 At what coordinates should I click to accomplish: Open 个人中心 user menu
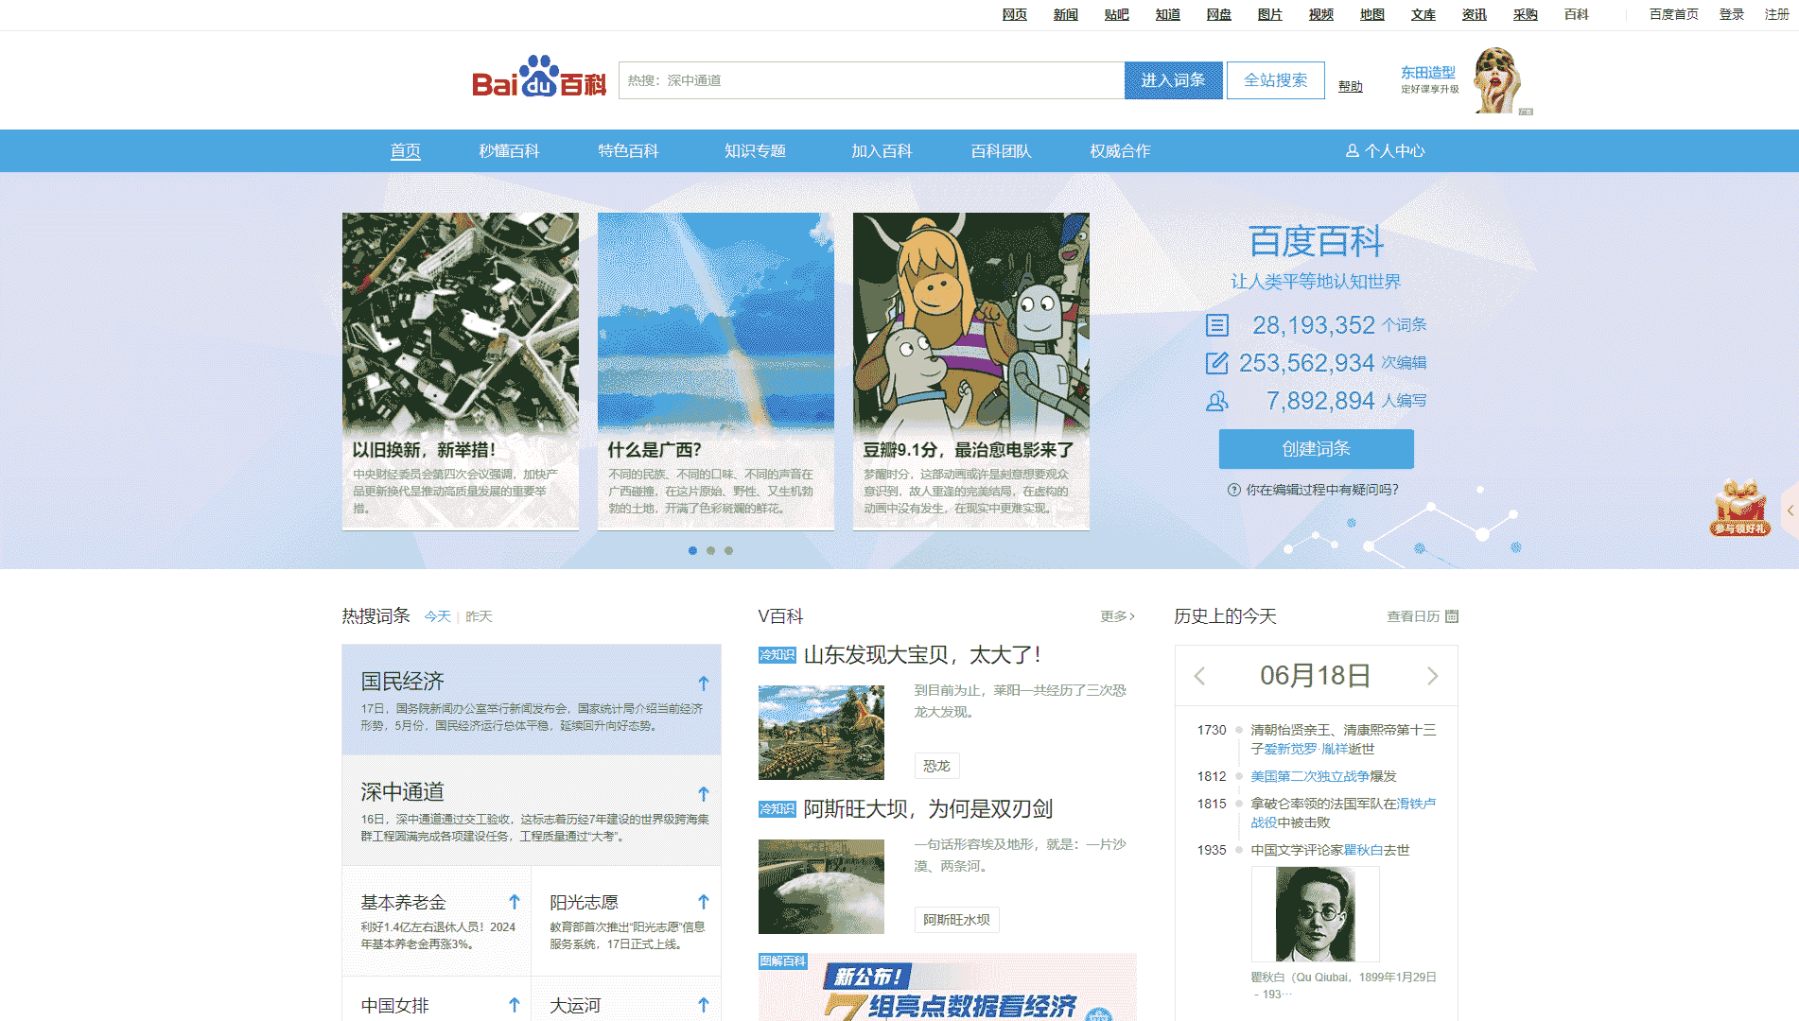[x=1385, y=151]
